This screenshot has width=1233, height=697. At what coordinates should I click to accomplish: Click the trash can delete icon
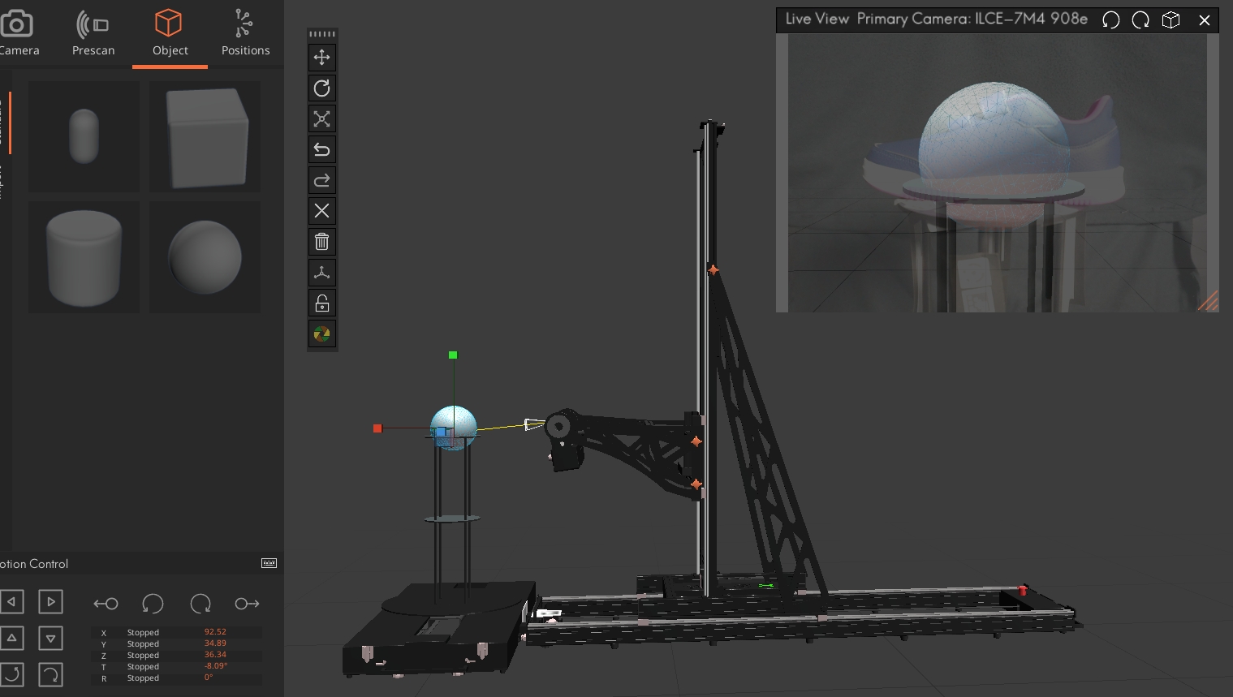[322, 242]
